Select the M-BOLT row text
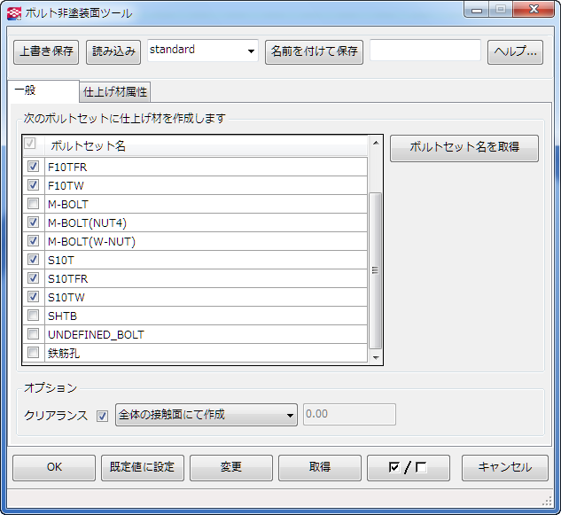Screen dimensions: 561x515 point(68,204)
